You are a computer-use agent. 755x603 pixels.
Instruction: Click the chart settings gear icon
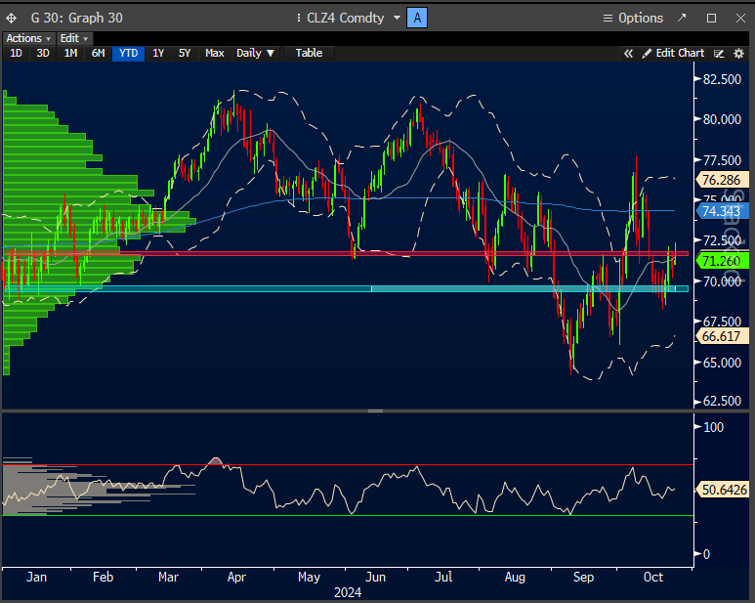coord(738,53)
